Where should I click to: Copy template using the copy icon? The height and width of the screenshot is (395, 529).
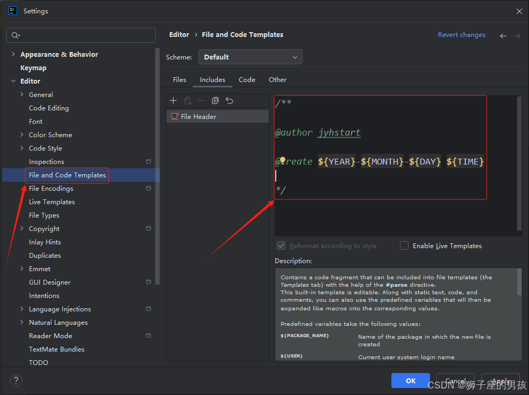coord(215,101)
